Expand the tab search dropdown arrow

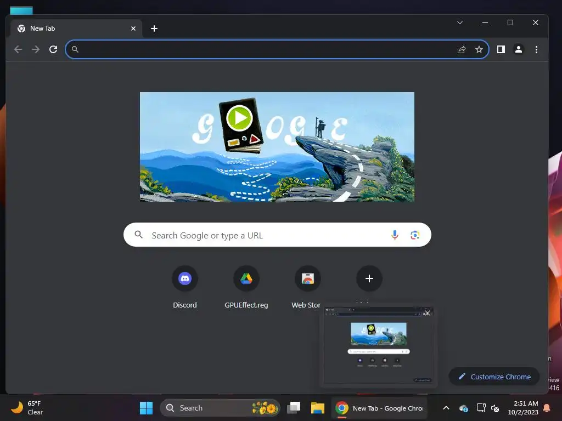point(460,22)
